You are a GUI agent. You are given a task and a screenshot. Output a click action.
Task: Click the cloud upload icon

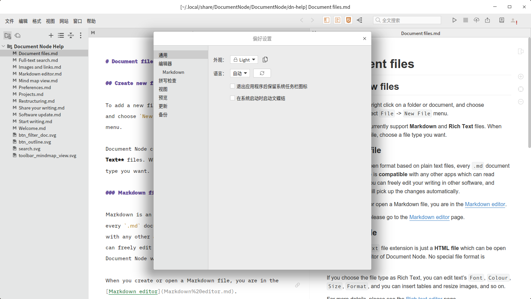click(x=476, y=20)
